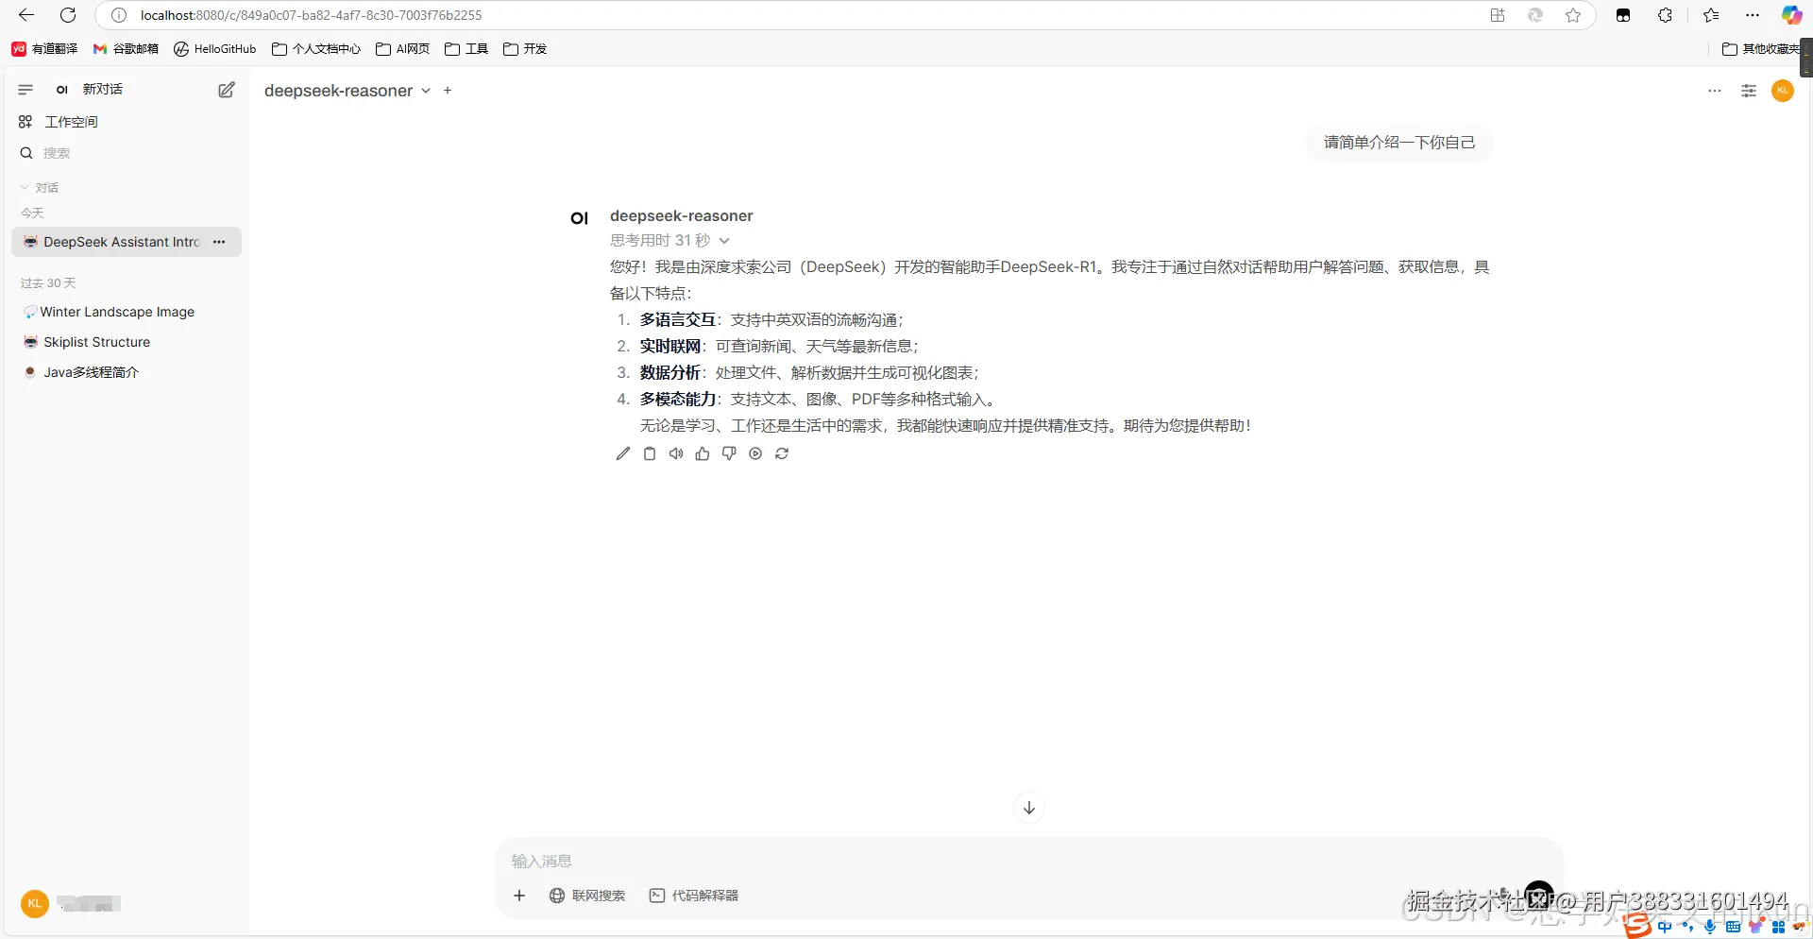Edit the assistant's message
Image resolution: width=1813 pixels, height=939 pixels.
[622, 454]
